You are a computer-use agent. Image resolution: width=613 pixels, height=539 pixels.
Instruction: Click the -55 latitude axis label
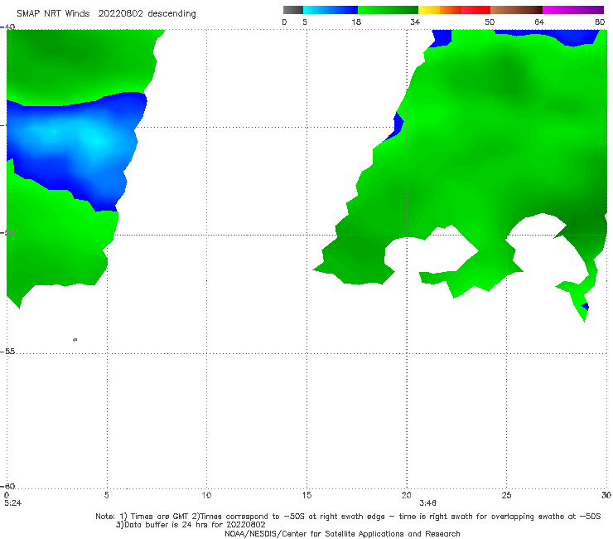pos(7,352)
